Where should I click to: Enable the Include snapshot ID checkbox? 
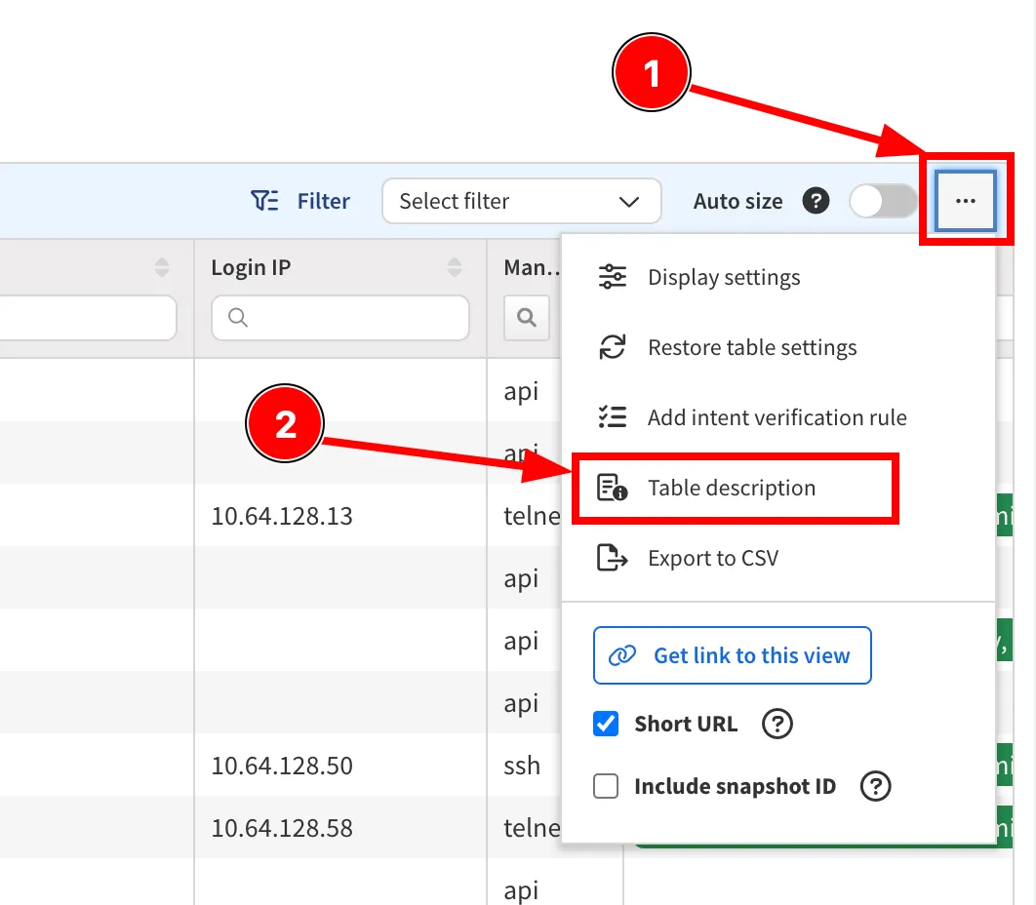tap(607, 786)
